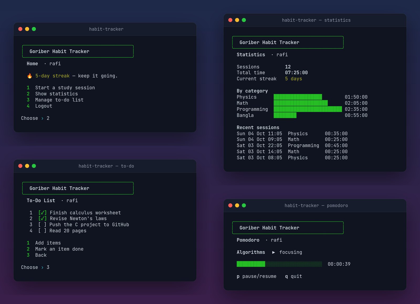This screenshot has width=420, height=304.
Task: Click the By category heading
Action: [252, 91]
